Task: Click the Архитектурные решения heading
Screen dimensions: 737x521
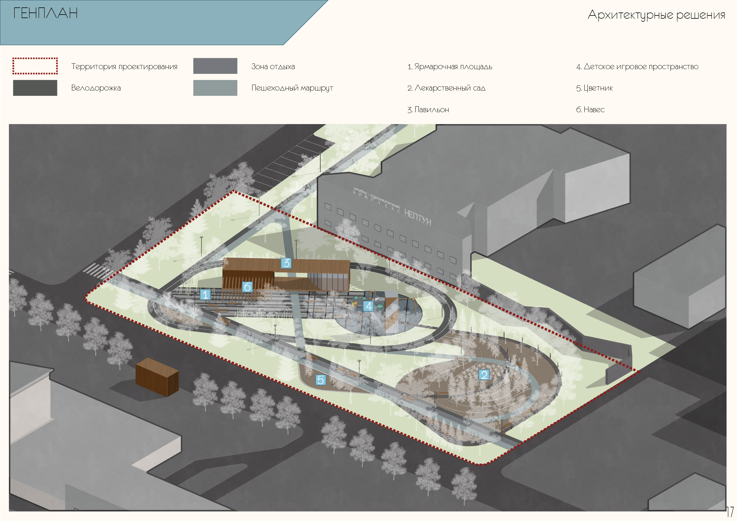Action: click(656, 15)
